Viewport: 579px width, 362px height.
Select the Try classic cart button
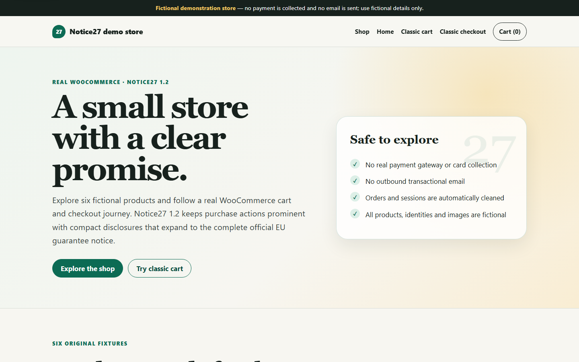click(x=160, y=268)
